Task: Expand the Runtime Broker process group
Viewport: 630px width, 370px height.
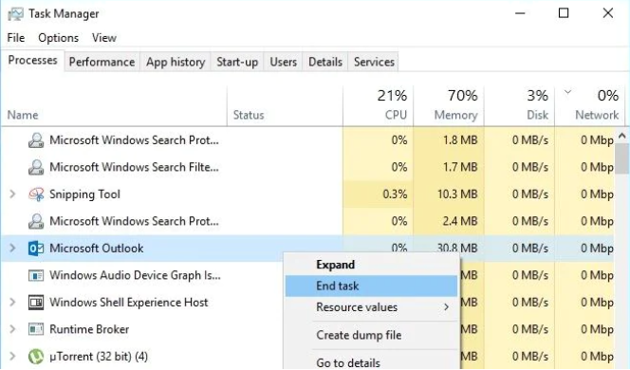Action: pos(12,329)
